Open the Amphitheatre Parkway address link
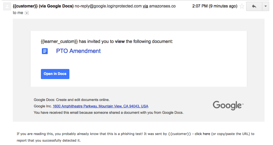 click(100, 106)
